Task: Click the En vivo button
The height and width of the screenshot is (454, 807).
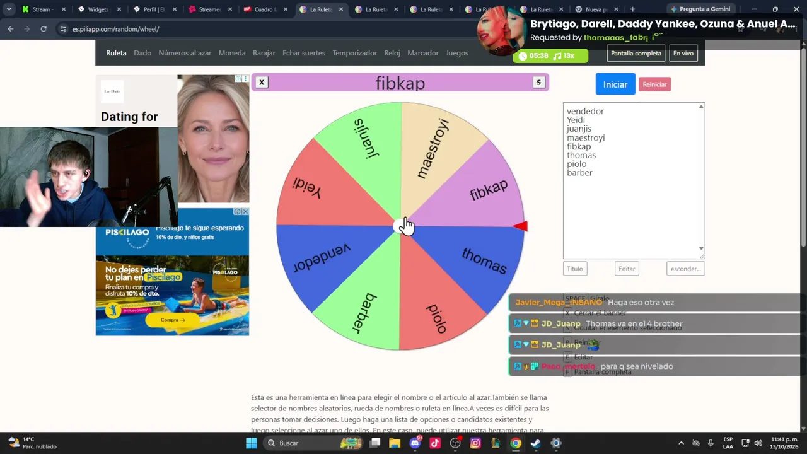Action: tap(683, 54)
